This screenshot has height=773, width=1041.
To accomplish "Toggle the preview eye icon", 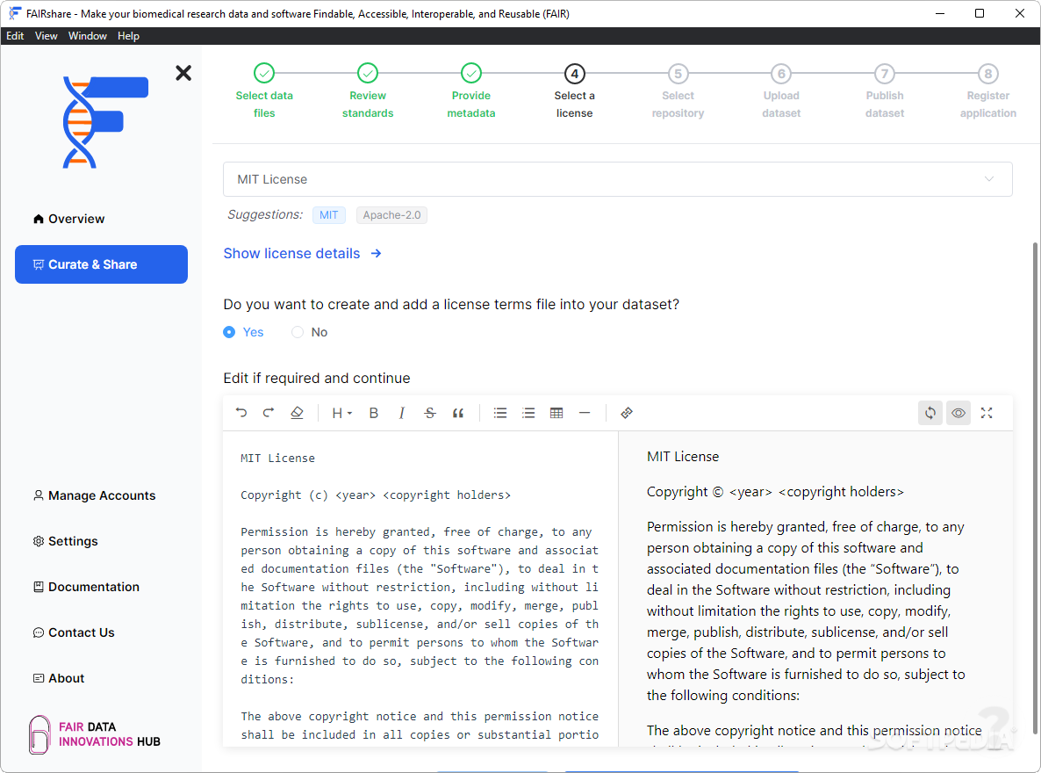I will [x=958, y=413].
